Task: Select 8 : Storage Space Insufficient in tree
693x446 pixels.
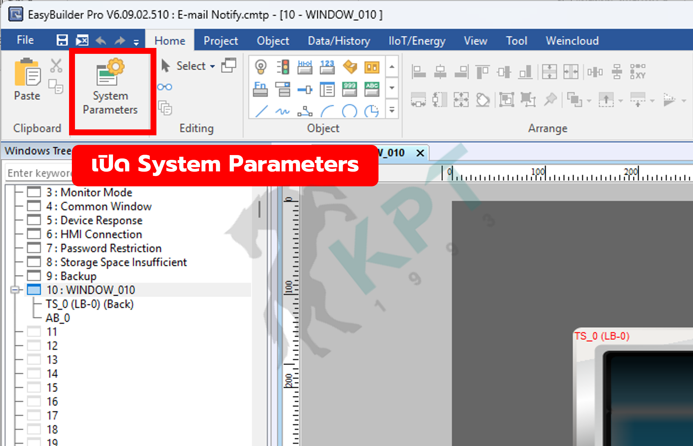Action: (x=116, y=262)
